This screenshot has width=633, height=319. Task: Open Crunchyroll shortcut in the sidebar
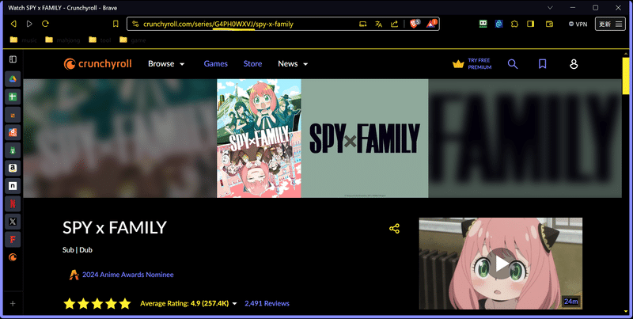[x=13, y=257]
